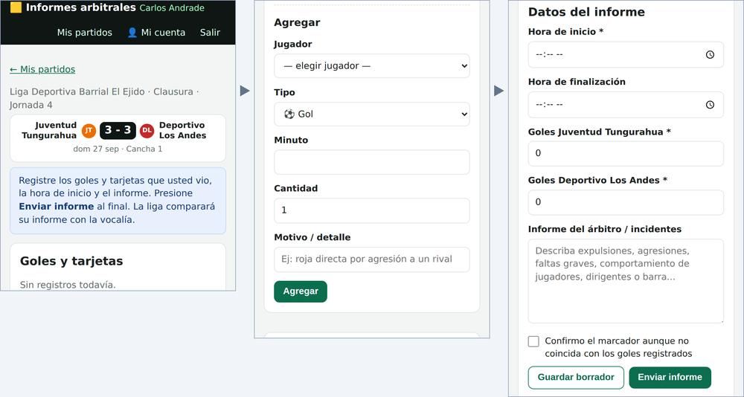Click the user icon beside Mi cuenta
744x397 pixels.
132,33
